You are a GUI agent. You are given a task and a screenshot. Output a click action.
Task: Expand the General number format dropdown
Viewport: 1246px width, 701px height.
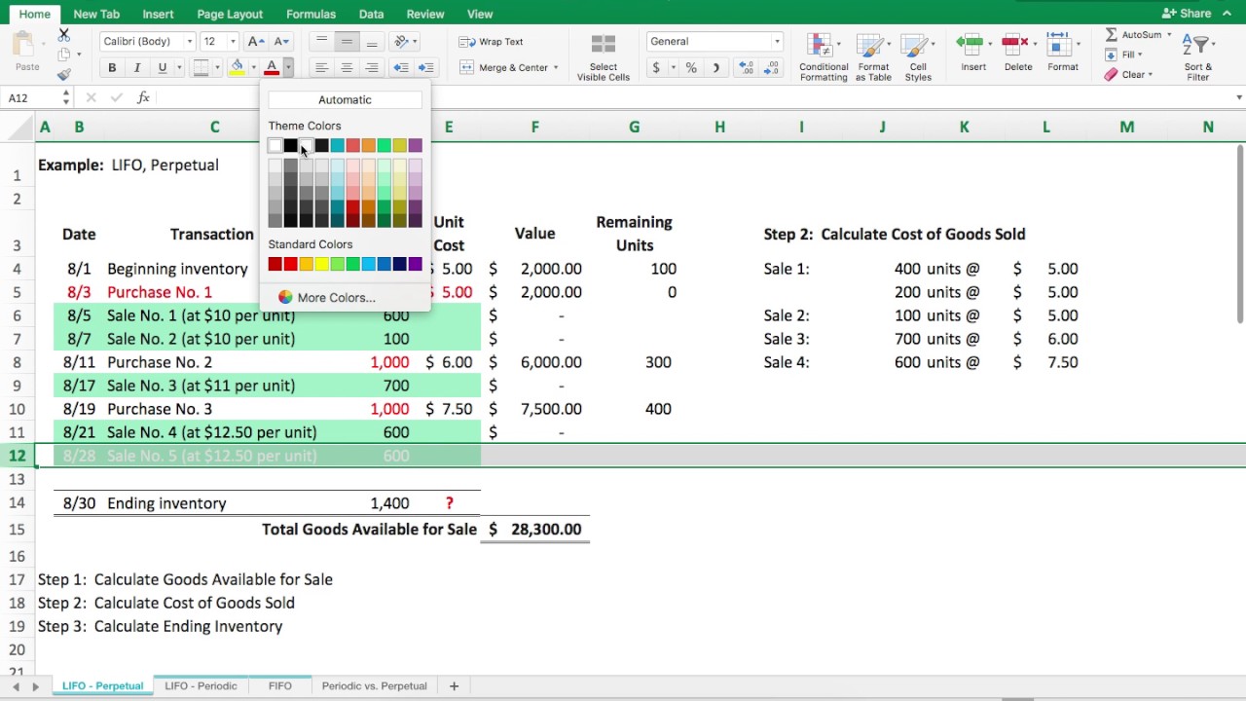point(715,42)
